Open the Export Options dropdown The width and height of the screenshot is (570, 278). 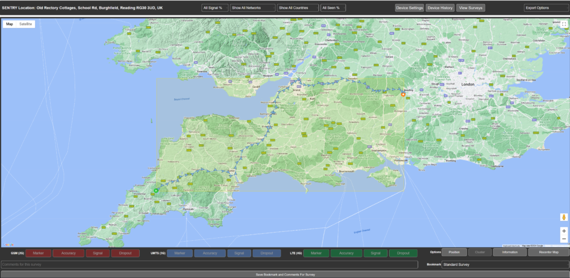coord(546,8)
